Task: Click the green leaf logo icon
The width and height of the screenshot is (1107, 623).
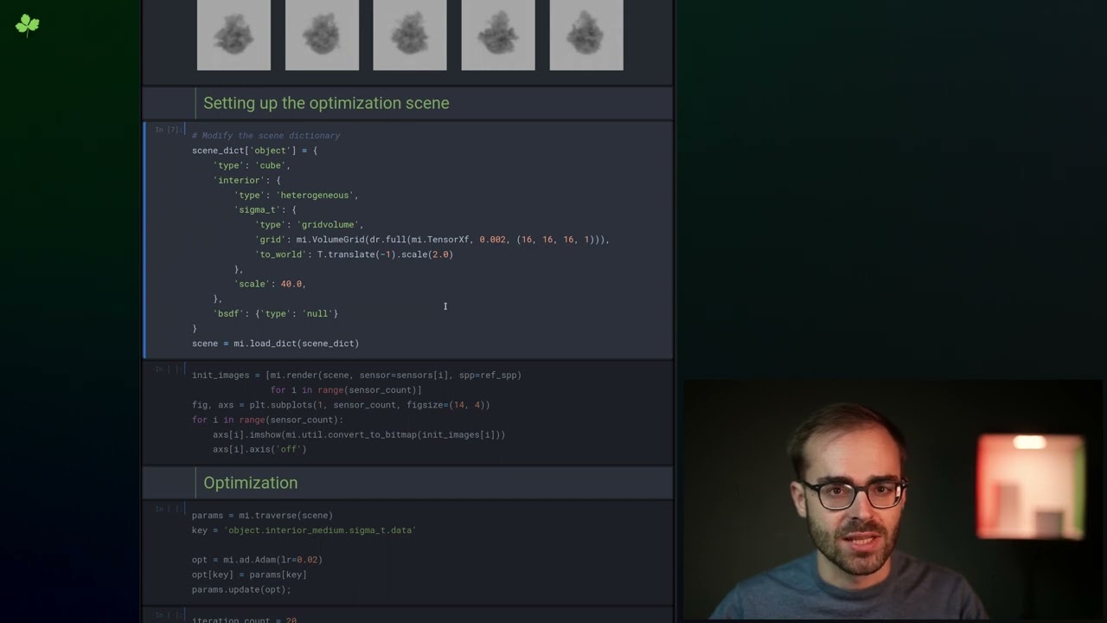Action: pos(28,25)
